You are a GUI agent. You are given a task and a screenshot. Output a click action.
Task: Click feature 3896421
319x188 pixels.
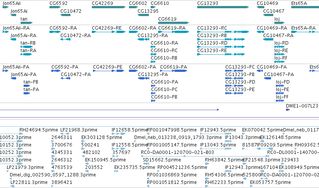click(61, 182)
